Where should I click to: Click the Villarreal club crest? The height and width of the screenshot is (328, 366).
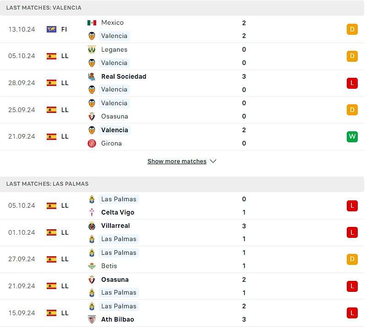coord(92,226)
